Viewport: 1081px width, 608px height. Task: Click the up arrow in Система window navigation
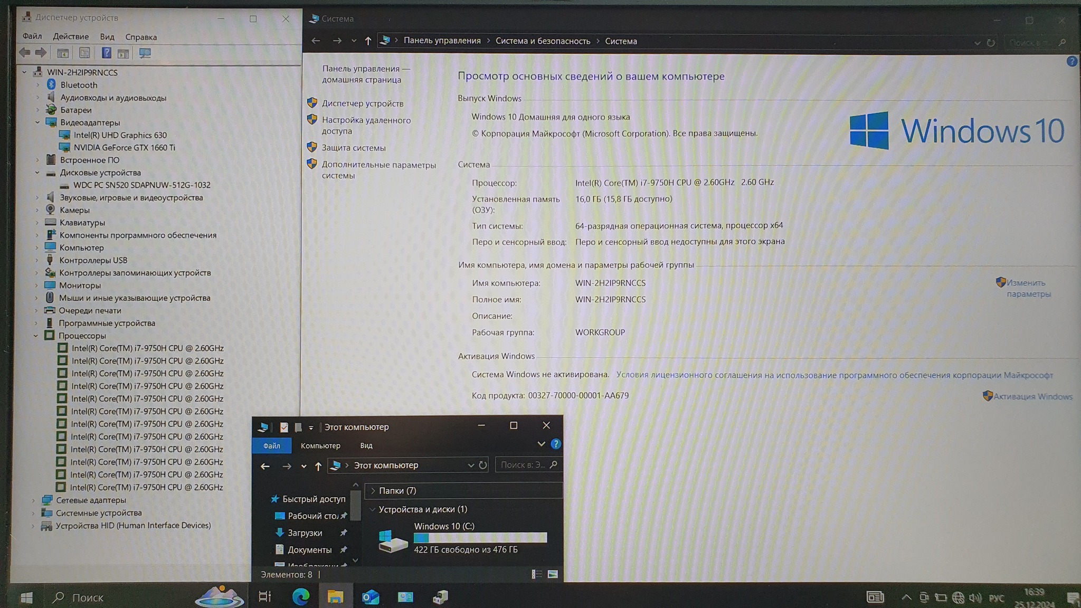point(368,41)
